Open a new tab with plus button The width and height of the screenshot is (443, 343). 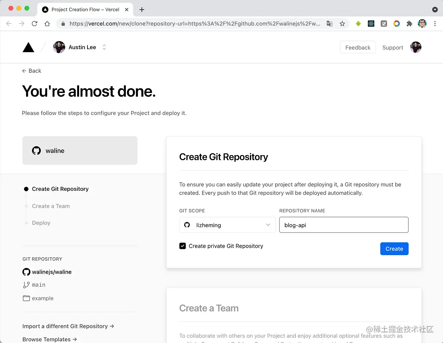(x=142, y=10)
